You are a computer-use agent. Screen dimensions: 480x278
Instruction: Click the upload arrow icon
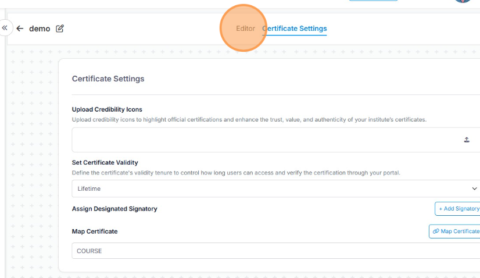466,140
